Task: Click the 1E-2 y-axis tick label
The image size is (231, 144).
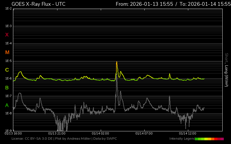Action: pos(8,9)
